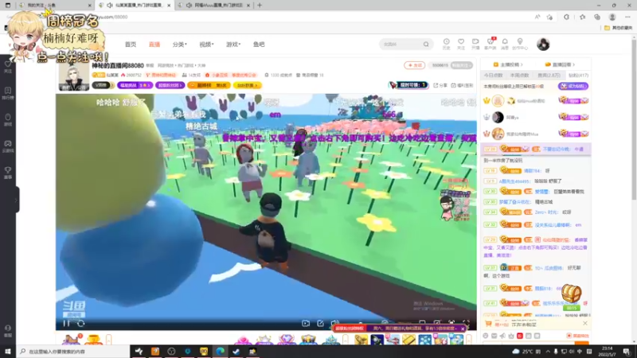The width and height of the screenshot is (637, 358).
Task: Close the purple gift promotion banner
Action: [x=463, y=329]
